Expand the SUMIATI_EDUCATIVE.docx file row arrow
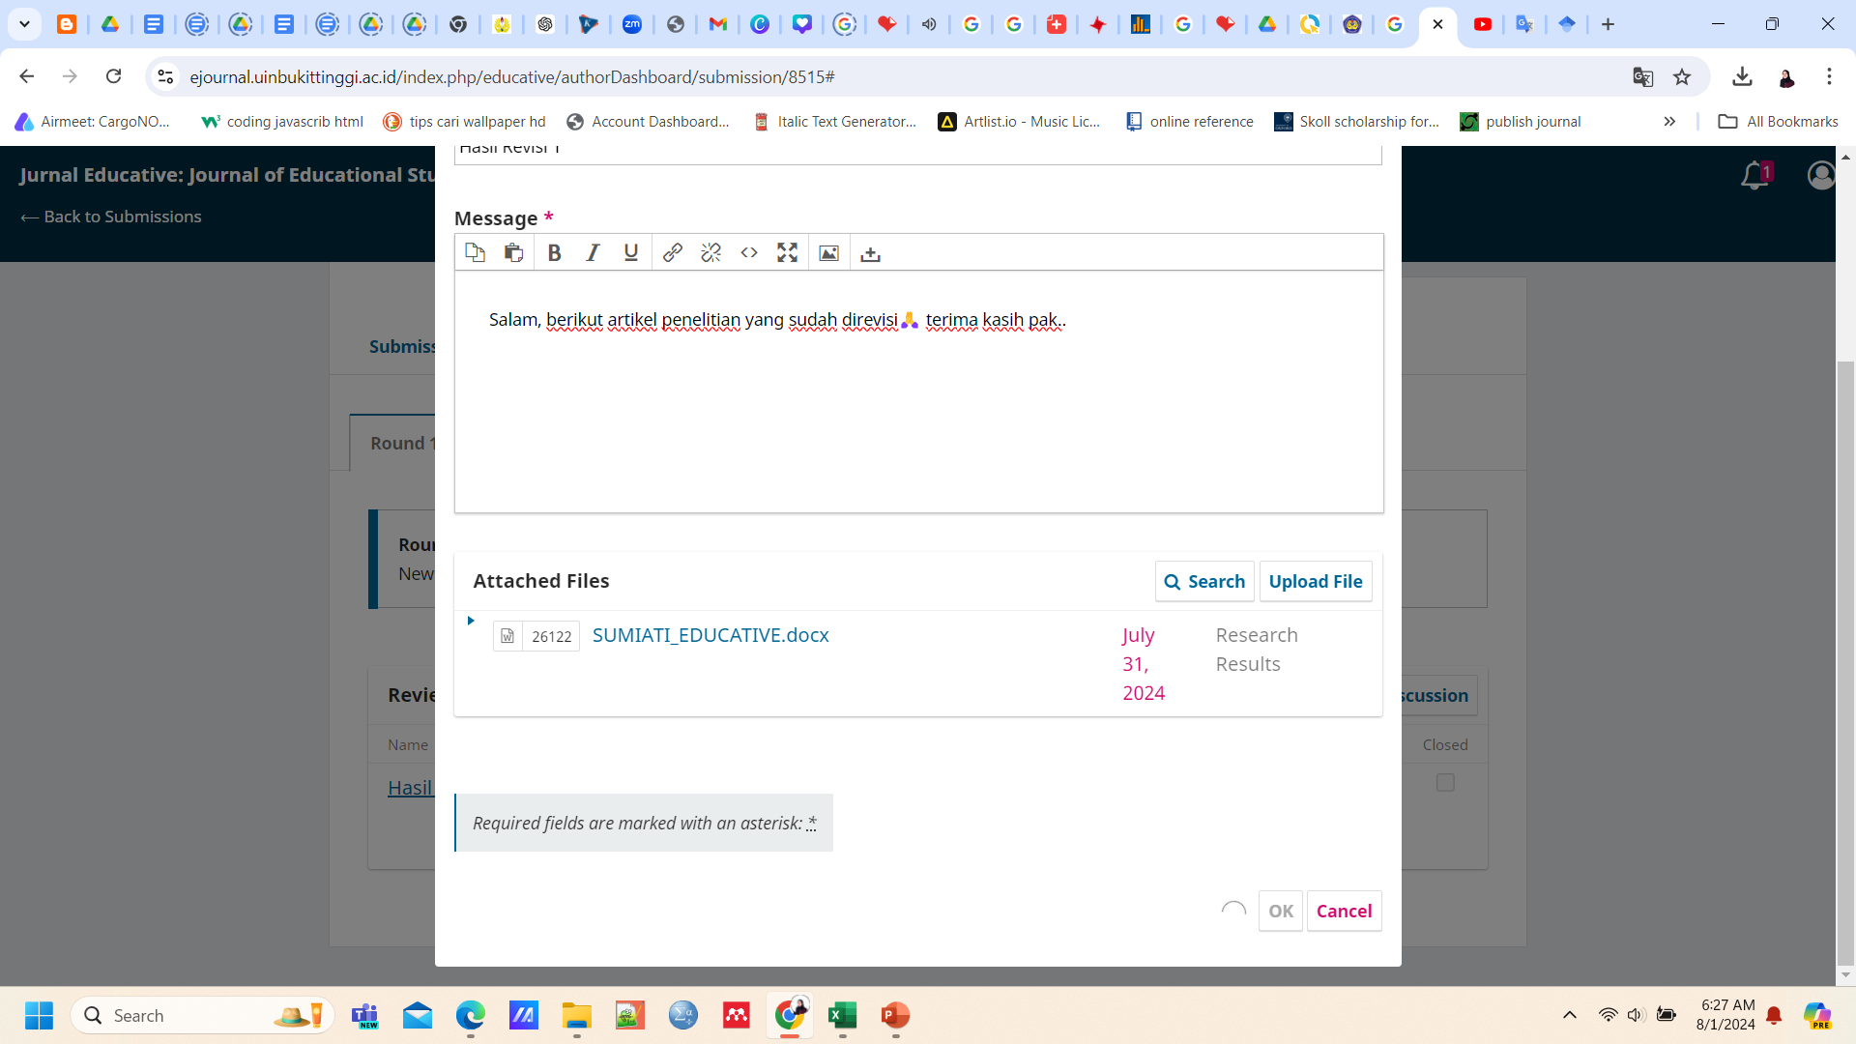The width and height of the screenshot is (1856, 1044). click(471, 621)
